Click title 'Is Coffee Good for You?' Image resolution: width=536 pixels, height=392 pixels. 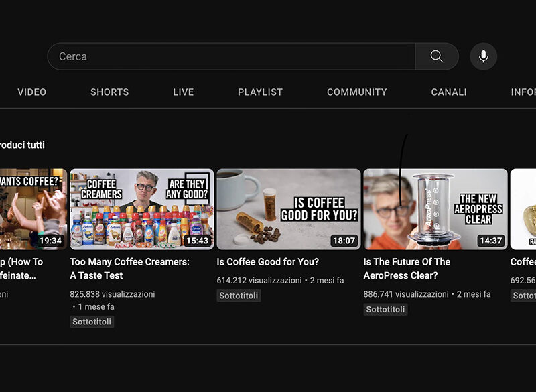pyautogui.click(x=267, y=262)
